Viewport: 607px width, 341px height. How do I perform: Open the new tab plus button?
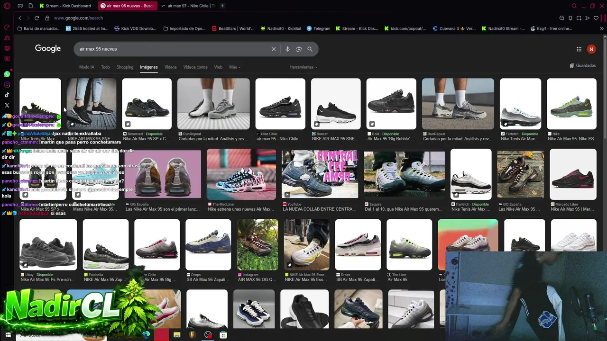coord(222,6)
